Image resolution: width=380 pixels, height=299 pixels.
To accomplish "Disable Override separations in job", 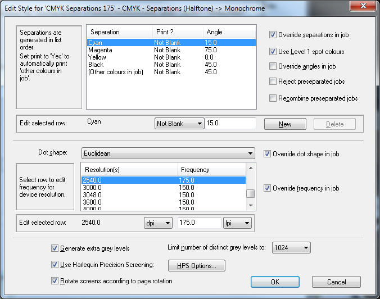I will click(273, 35).
